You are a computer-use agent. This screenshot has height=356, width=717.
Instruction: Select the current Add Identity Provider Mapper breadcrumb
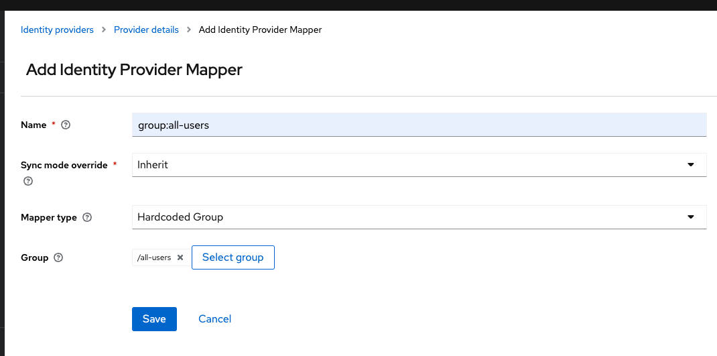(x=260, y=29)
